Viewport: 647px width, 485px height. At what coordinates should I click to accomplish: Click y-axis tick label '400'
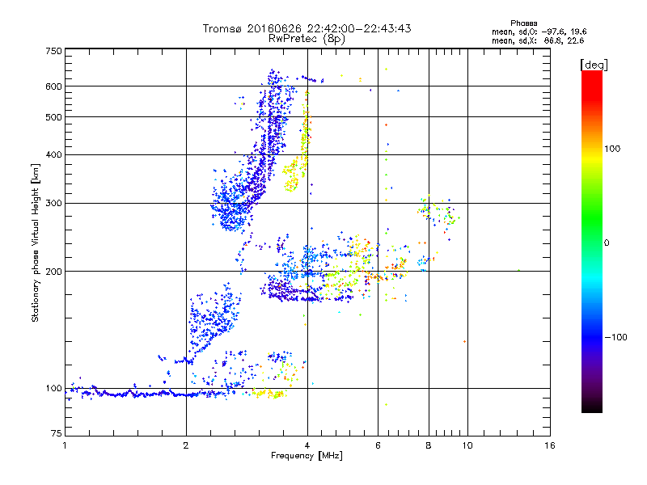[53, 155]
